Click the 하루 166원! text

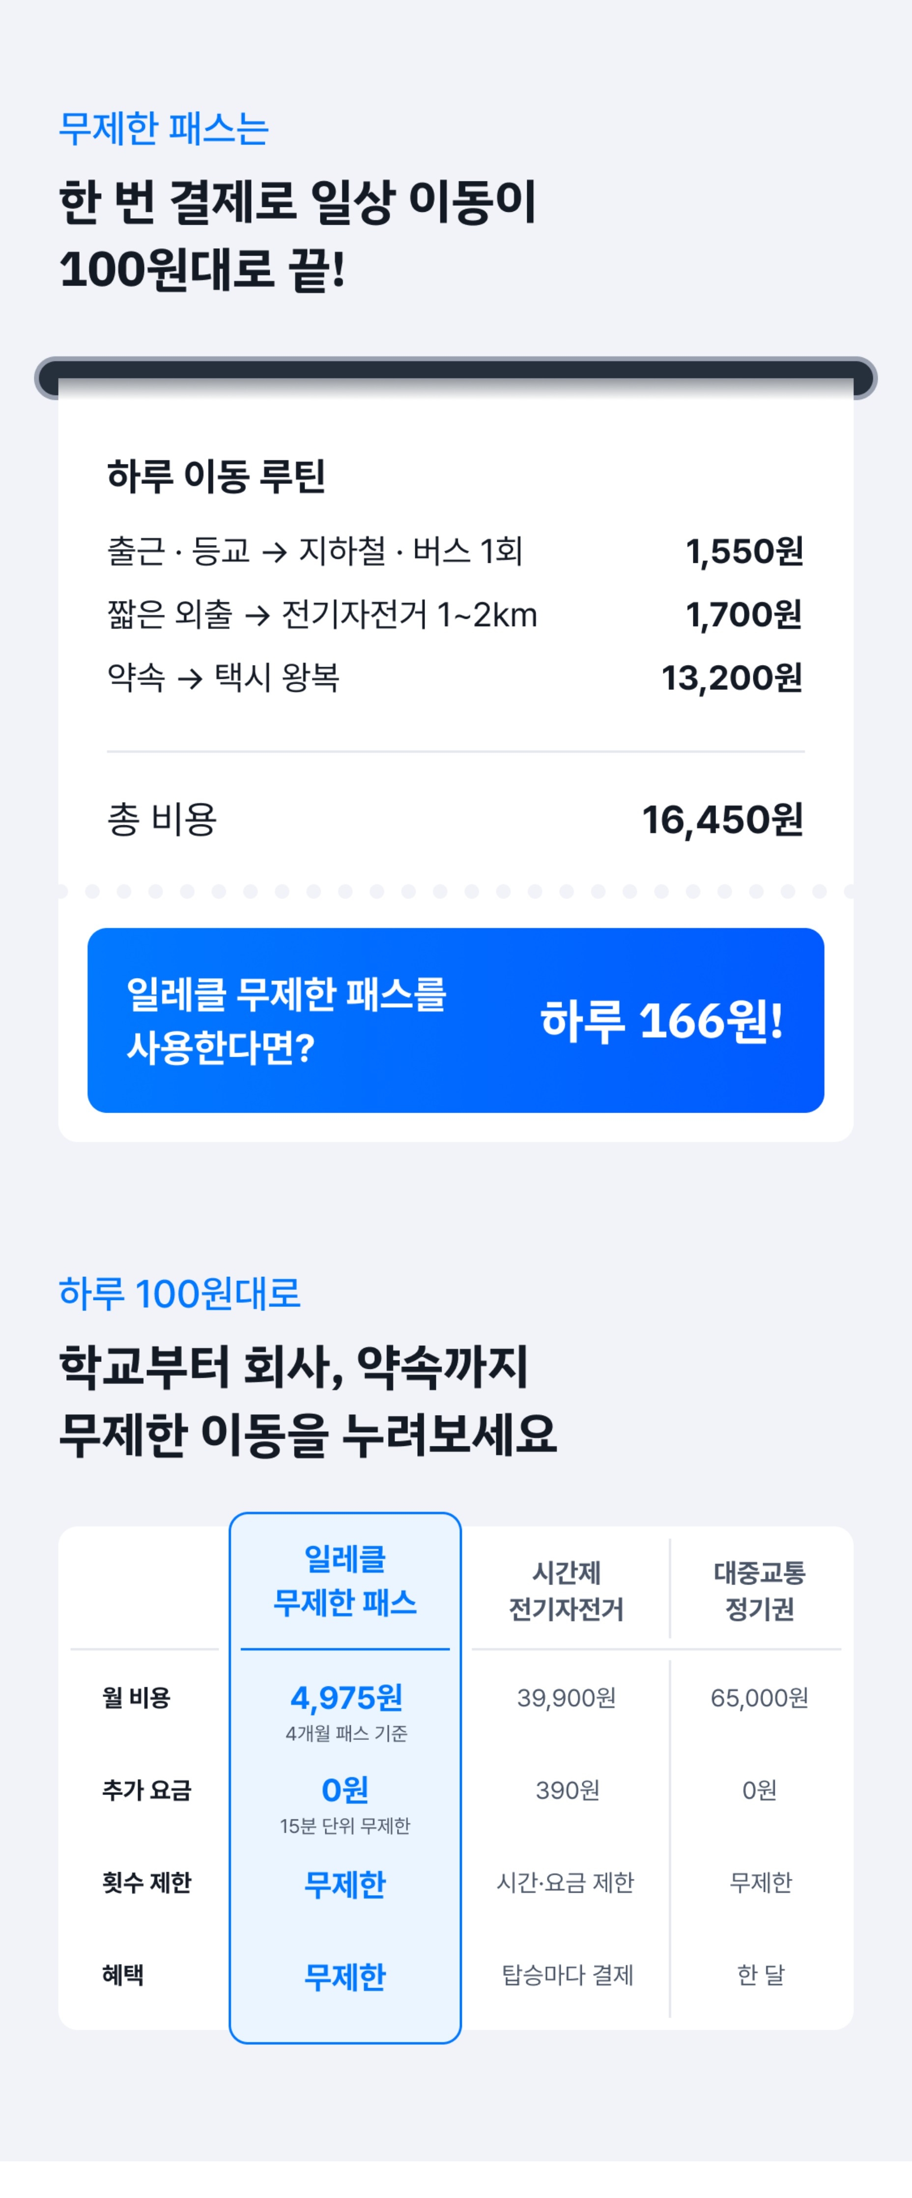pyautogui.click(x=661, y=1020)
